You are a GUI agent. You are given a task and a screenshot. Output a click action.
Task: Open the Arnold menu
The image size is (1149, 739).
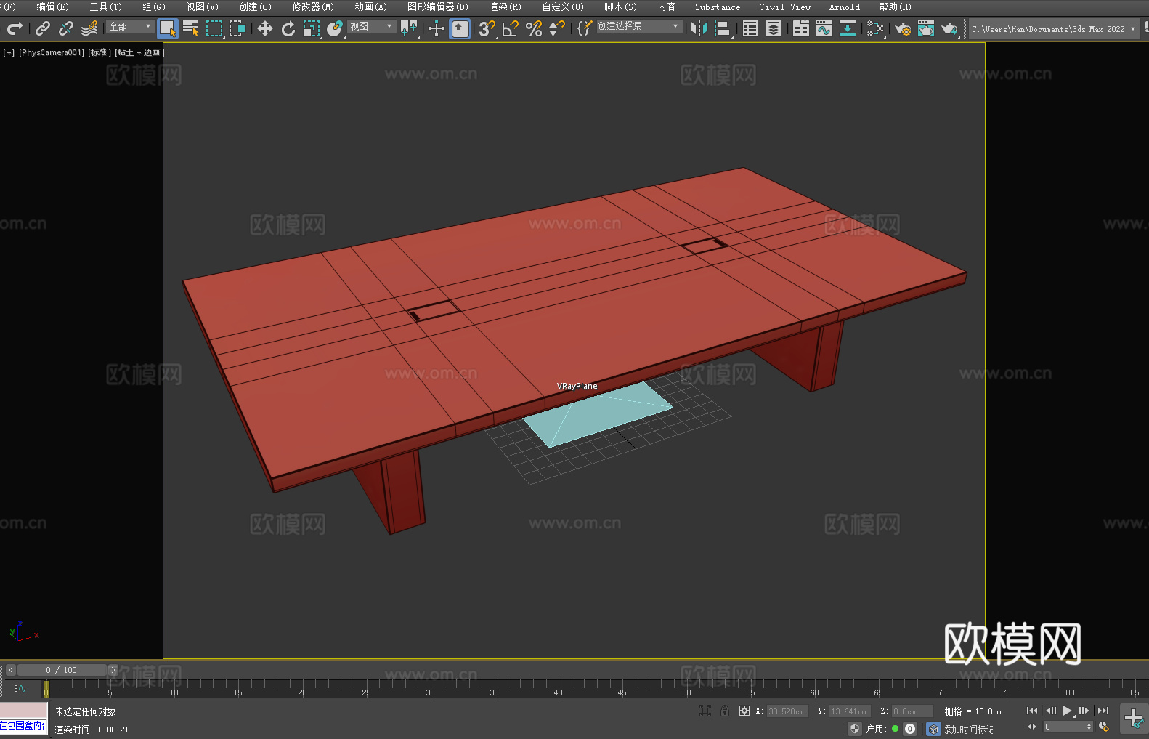[845, 7]
